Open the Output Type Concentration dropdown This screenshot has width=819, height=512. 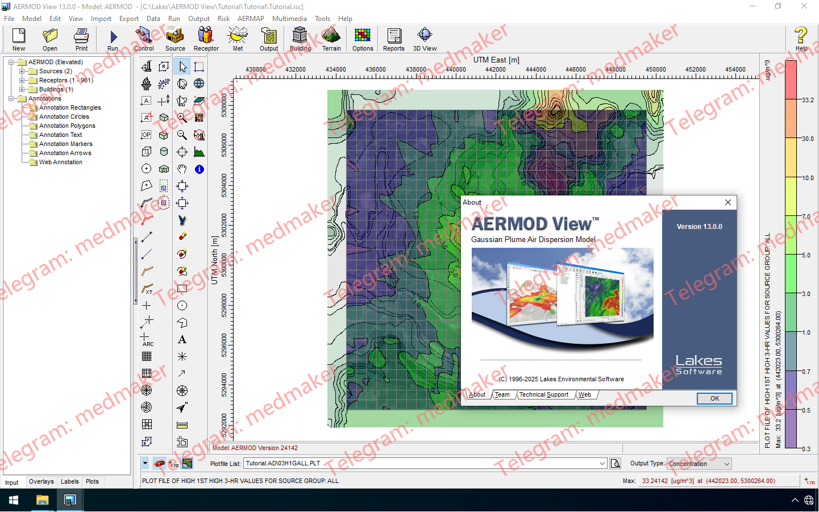(x=726, y=464)
